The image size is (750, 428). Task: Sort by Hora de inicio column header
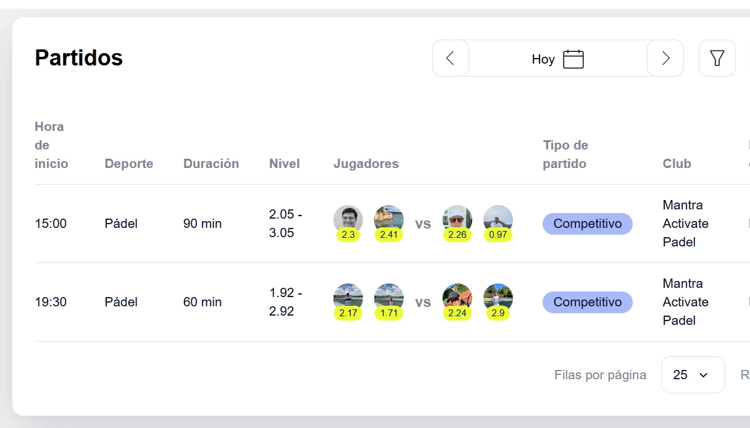51,145
